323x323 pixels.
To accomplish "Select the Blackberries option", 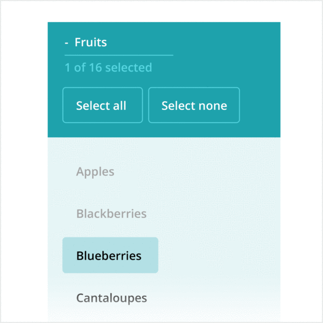I will pos(111,214).
